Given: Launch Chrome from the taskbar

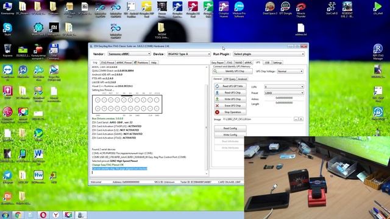Looking at the screenshot, I should click(x=18, y=215).
